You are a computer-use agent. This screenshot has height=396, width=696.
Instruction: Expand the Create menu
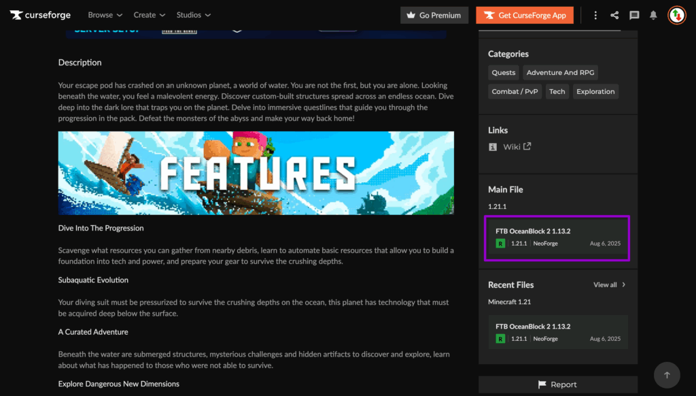(x=149, y=14)
